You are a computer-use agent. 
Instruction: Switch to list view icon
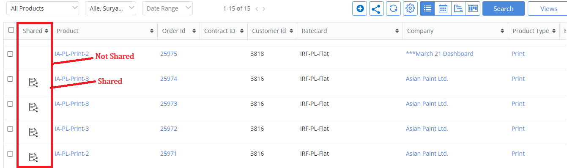[x=427, y=8]
